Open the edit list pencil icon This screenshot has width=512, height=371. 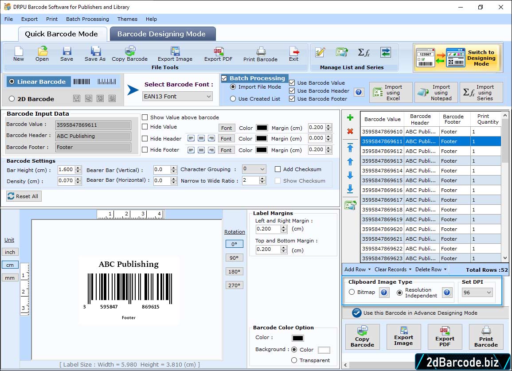tap(320, 52)
